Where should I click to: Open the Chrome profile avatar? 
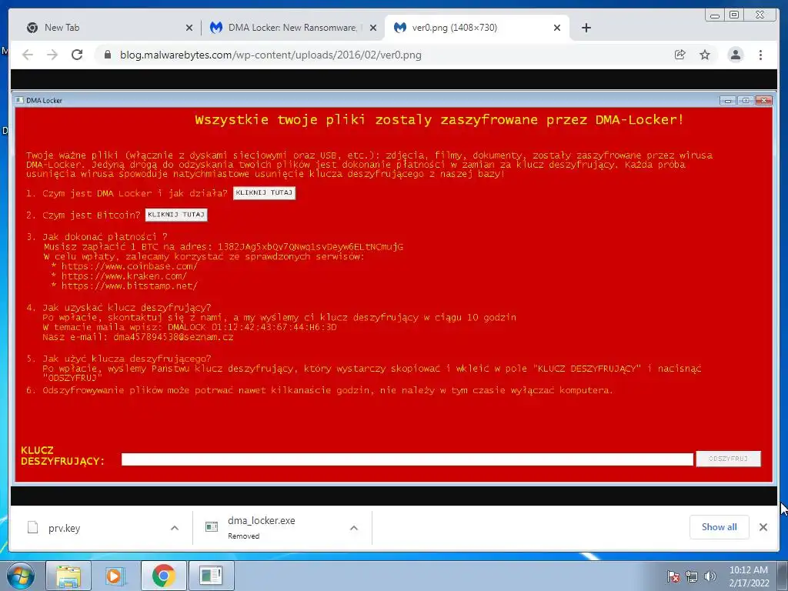tap(735, 55)
